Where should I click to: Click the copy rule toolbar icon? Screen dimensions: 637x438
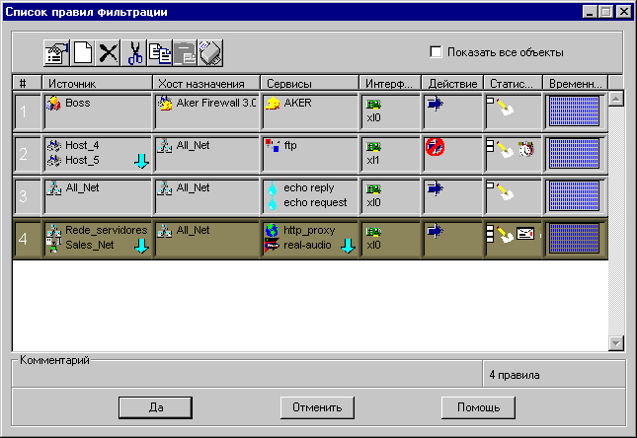160,52
